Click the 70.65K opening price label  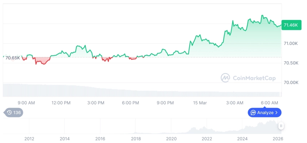[13, 58]
